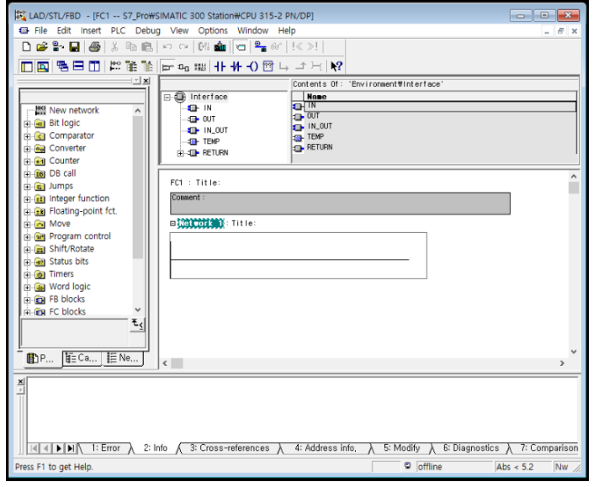Select IN_OUT in the Interface tree
Screen dimensions: 604x487
coord(215,130)
